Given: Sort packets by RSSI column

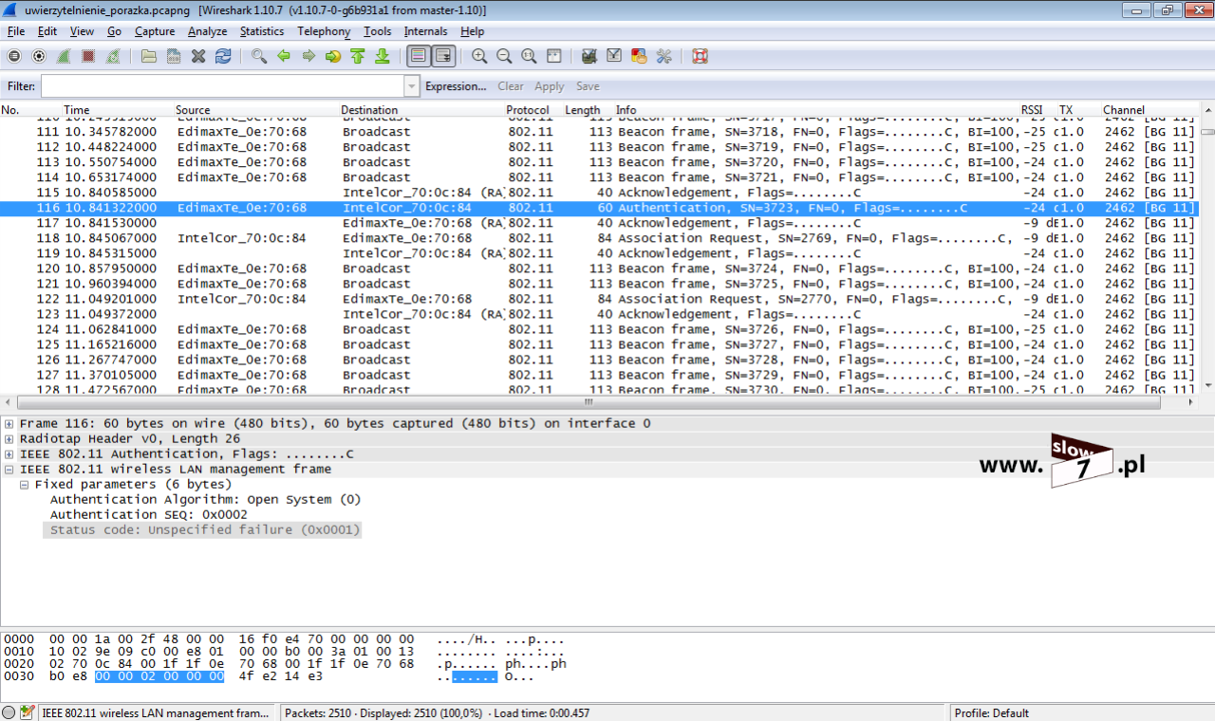Looking at the screenshot, I should coord(1032,110).
